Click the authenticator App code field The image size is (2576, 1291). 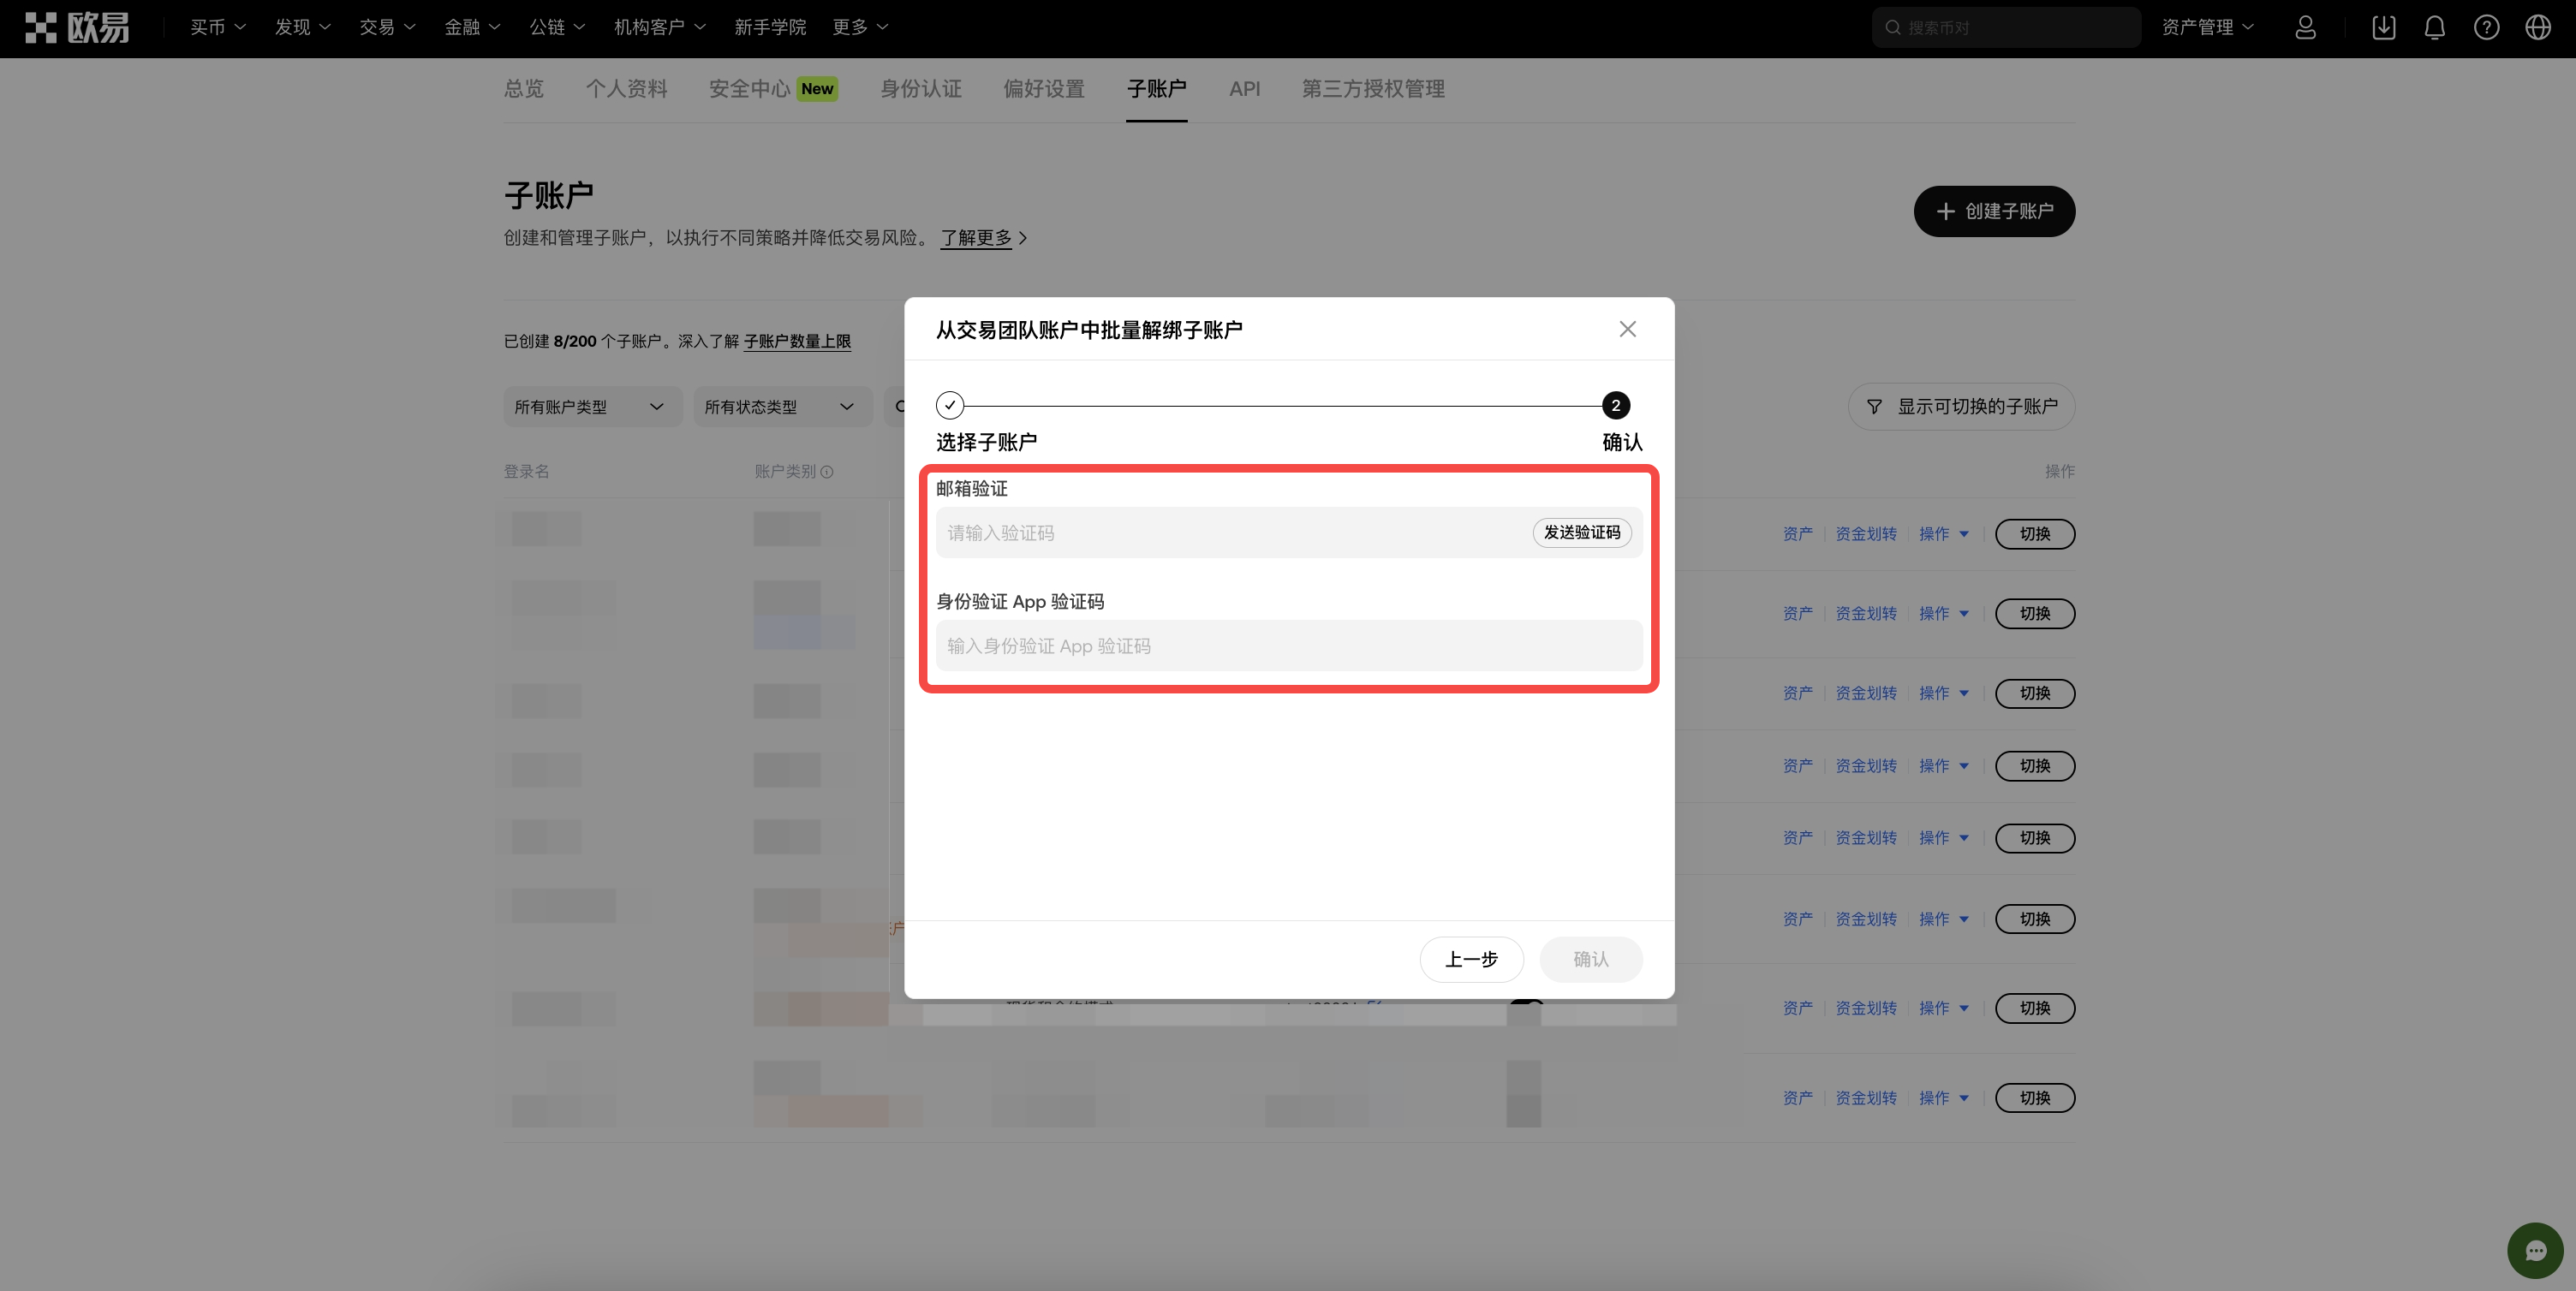point(1288,646)
